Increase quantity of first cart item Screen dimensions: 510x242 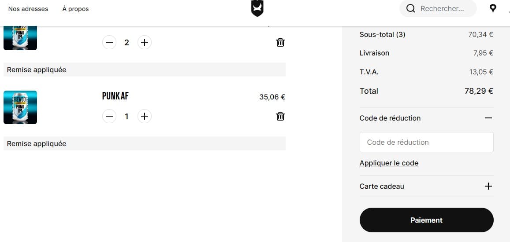pos(144,42)
